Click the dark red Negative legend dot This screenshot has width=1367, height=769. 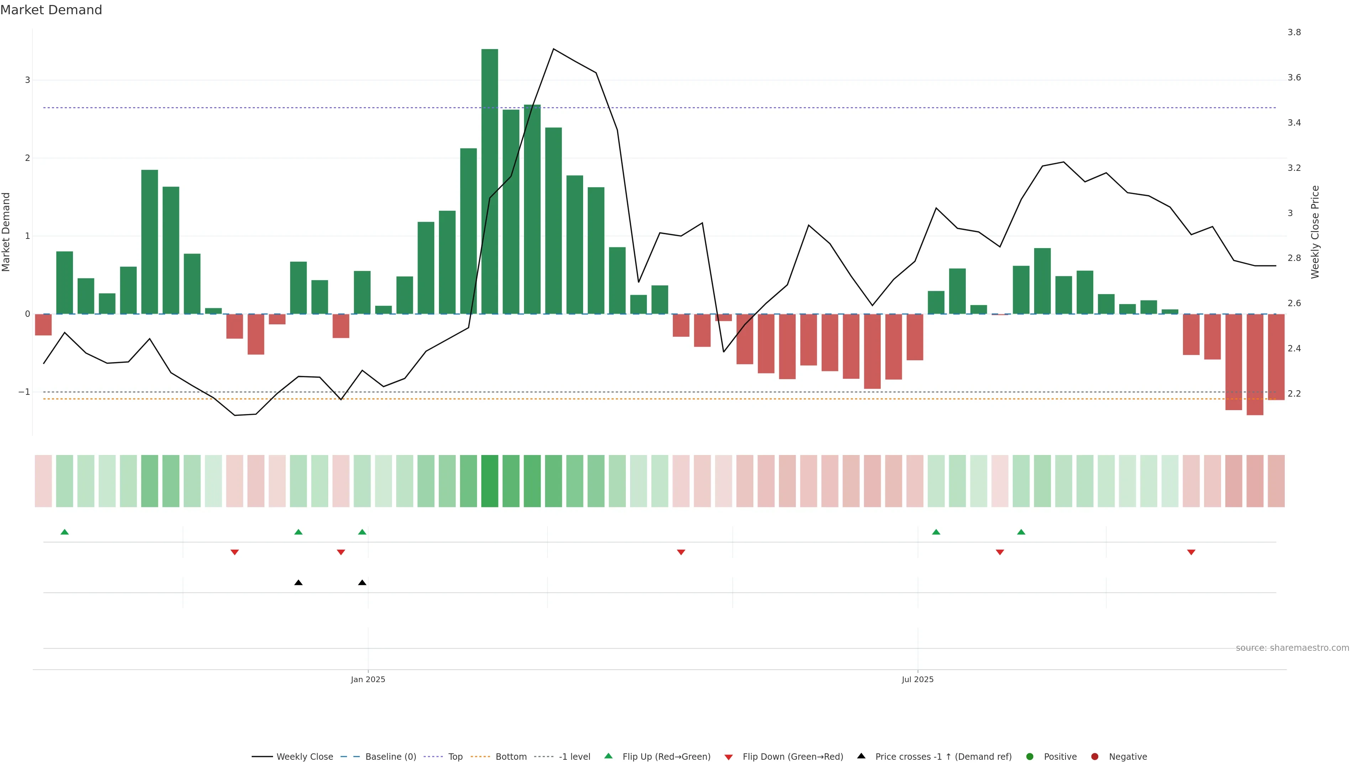pos(1095,757)
